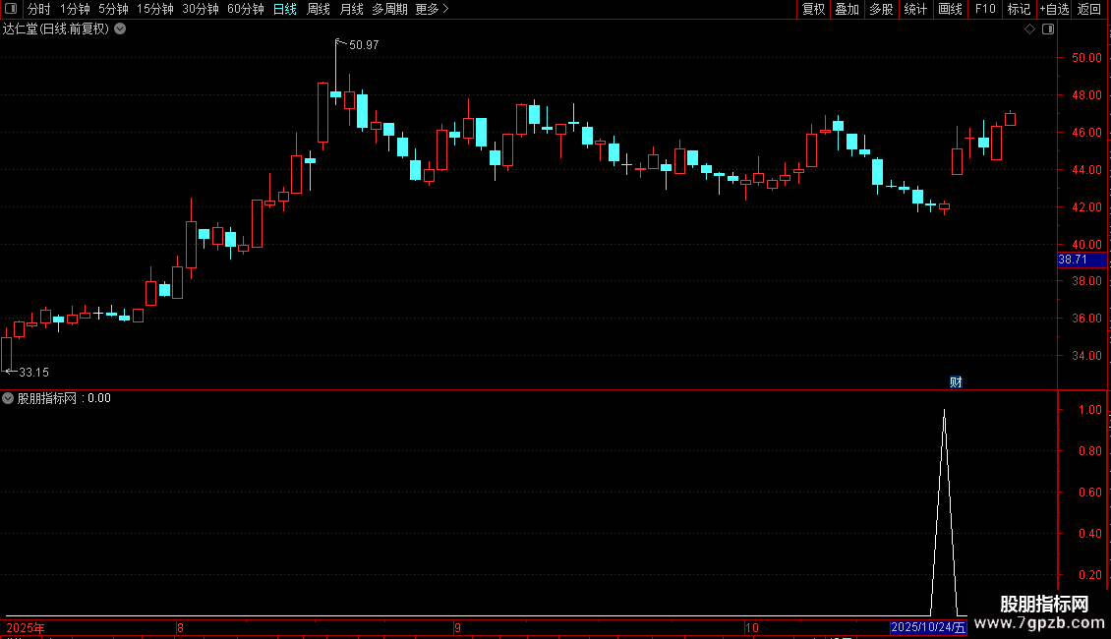This screenshot has width=1111, height=639.
Task: Click the 50.00 price scale label
Action: 1086,57
